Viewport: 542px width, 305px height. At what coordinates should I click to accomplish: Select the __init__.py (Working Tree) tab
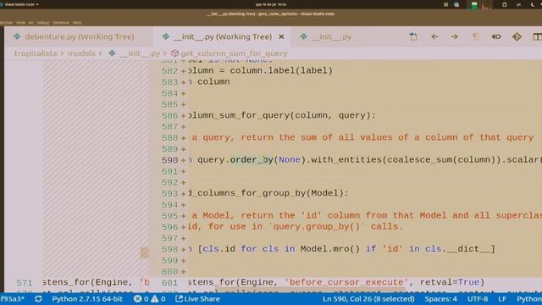coord(223,36)
